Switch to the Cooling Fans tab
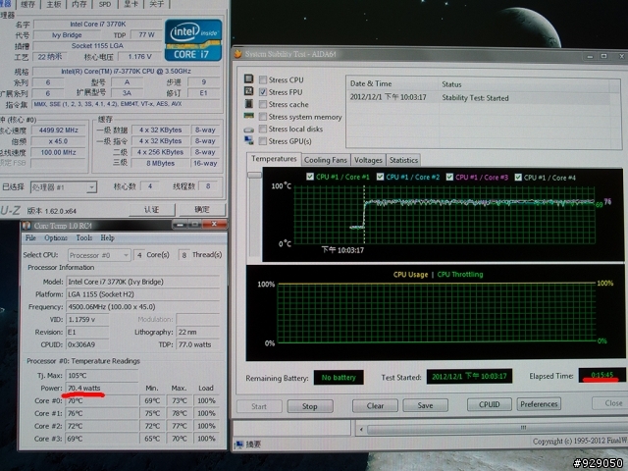The width and height of the screenshot is (628, 471). click(326, 160)
